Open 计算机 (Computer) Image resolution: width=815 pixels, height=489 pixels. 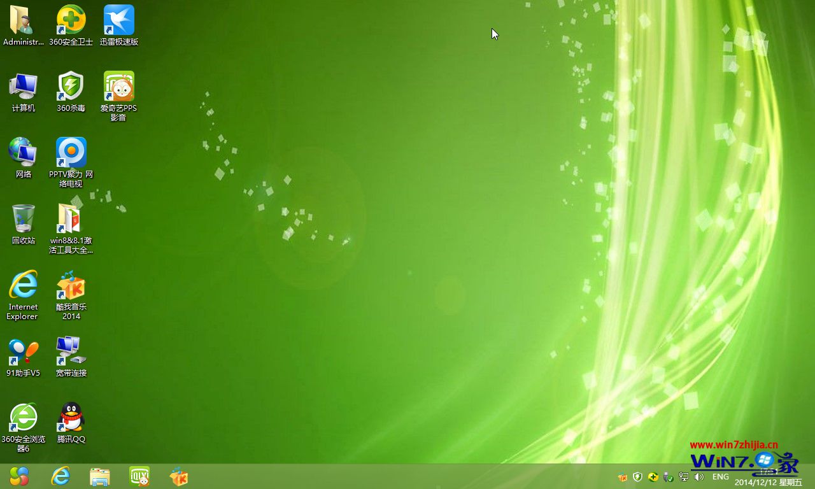coord(23,86)
